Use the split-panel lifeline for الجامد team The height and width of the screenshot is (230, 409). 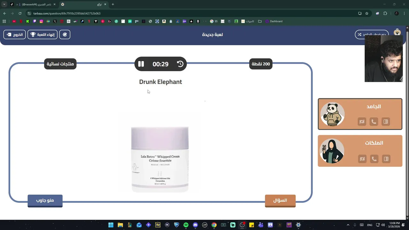coord(386,122)
